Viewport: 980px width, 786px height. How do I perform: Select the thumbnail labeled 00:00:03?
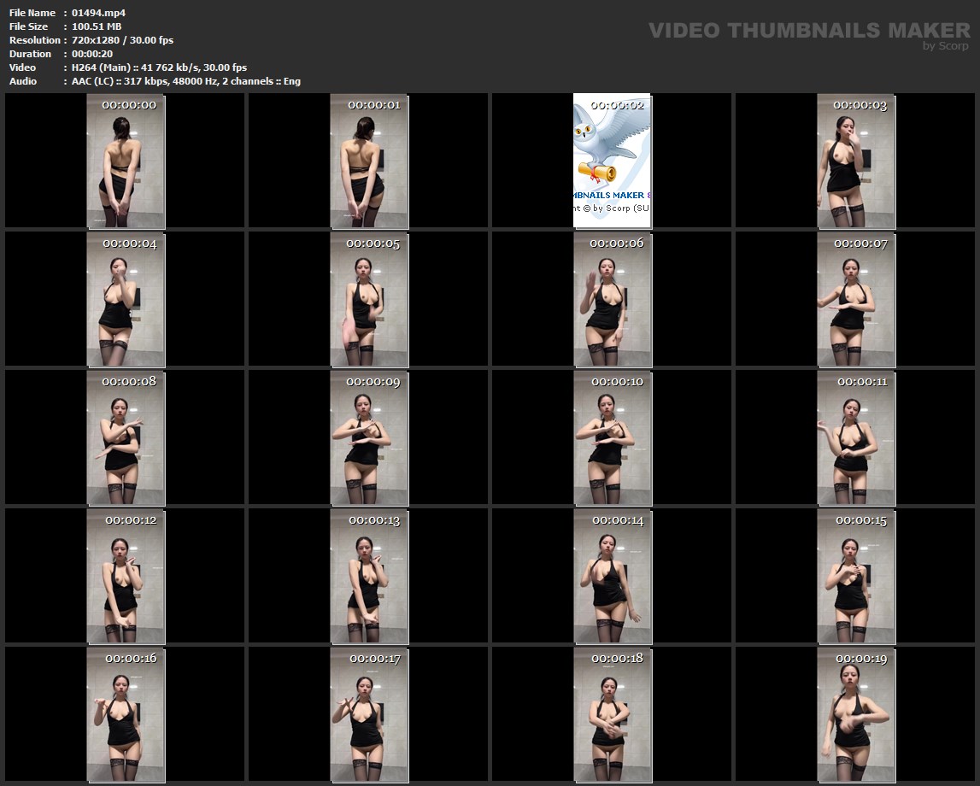coord(855,161)
